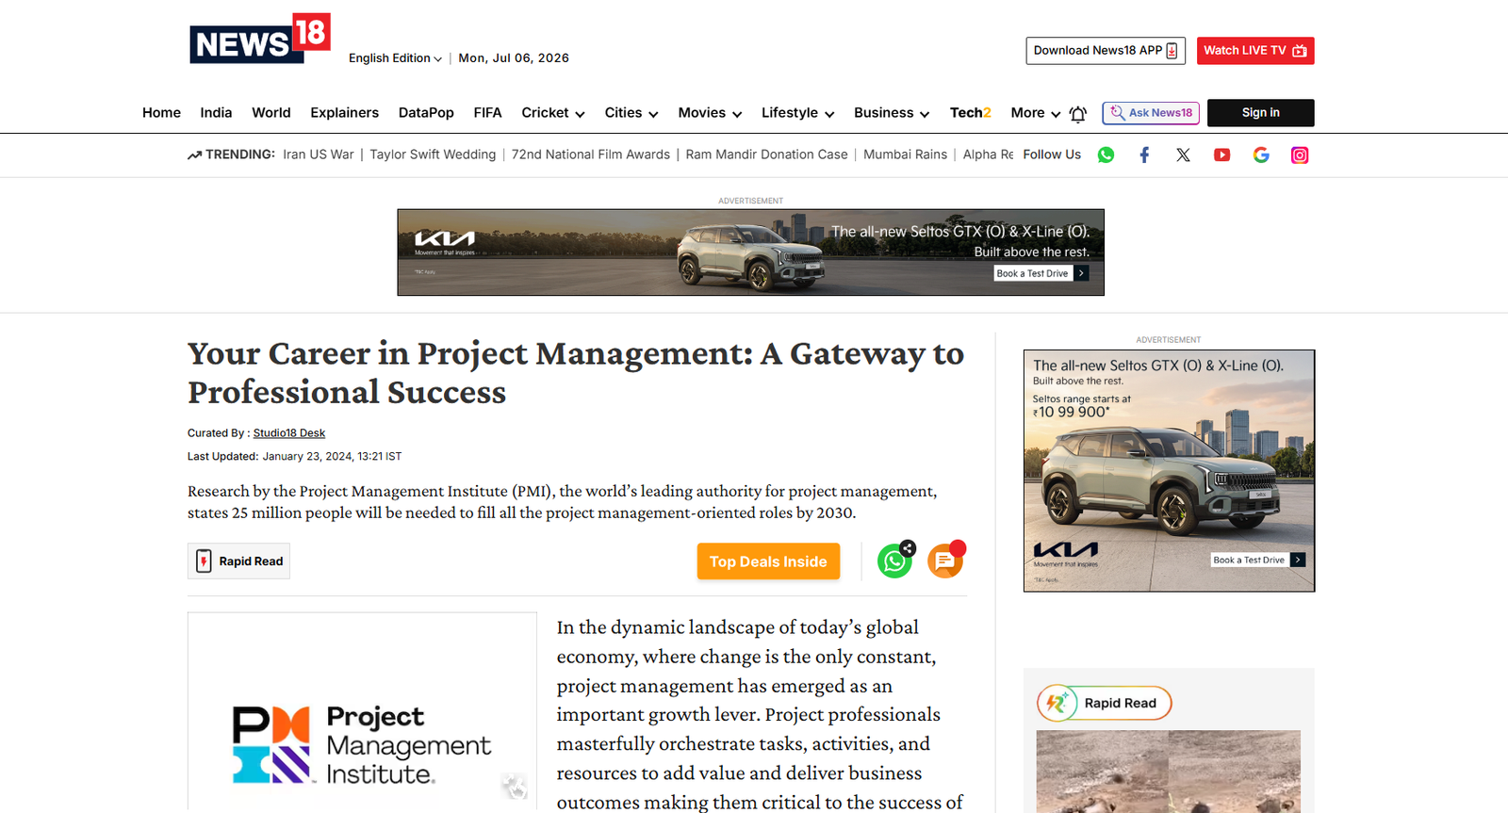Click the Project Management Institute image
The height and width of the screenshot is (813, 1508).
click(362, 711)
